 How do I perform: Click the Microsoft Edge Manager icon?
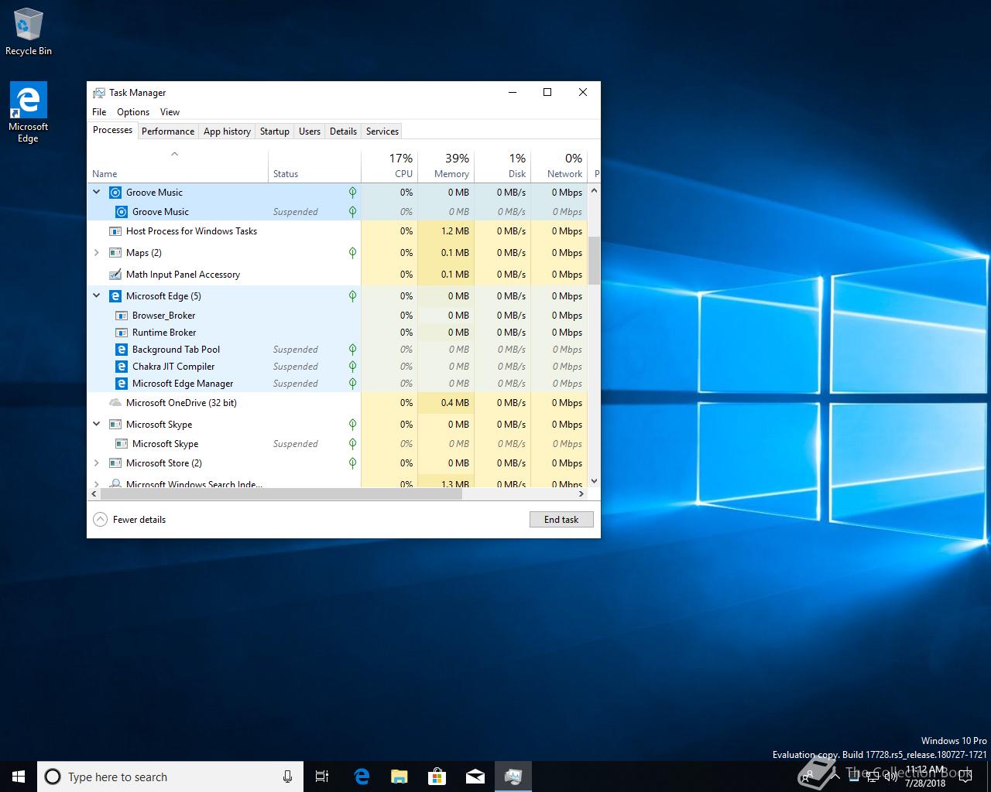122,384
